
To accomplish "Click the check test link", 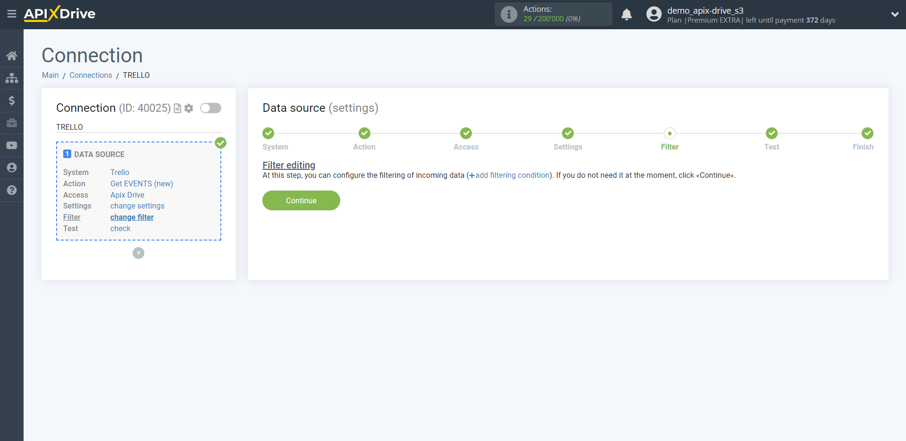I will coord(120,229).
